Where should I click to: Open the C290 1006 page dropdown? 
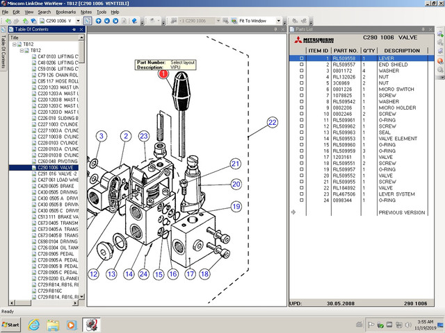(78, 21)
